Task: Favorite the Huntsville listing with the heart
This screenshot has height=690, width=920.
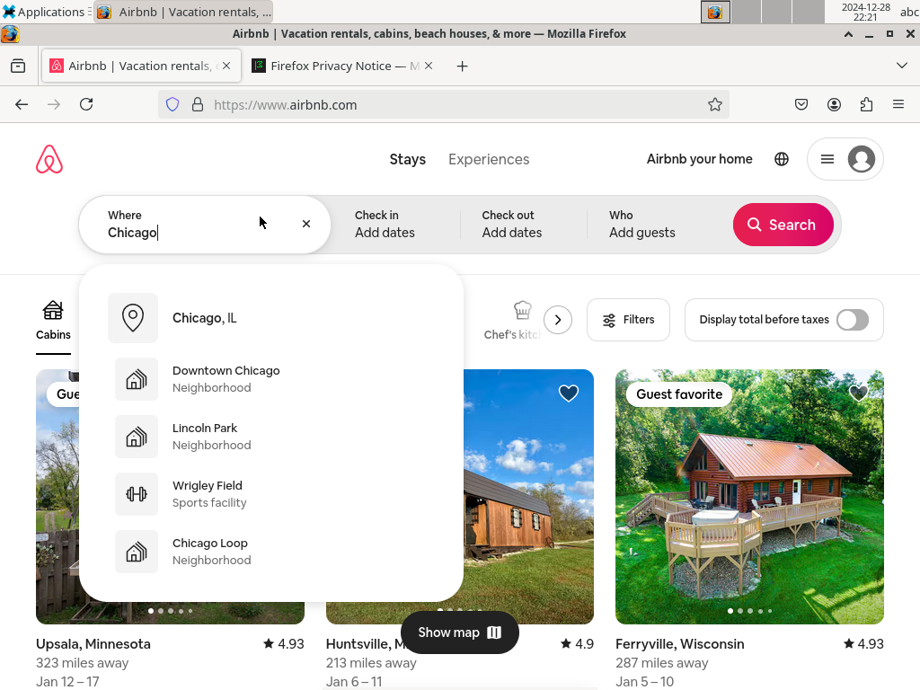Action: (569, 394)
